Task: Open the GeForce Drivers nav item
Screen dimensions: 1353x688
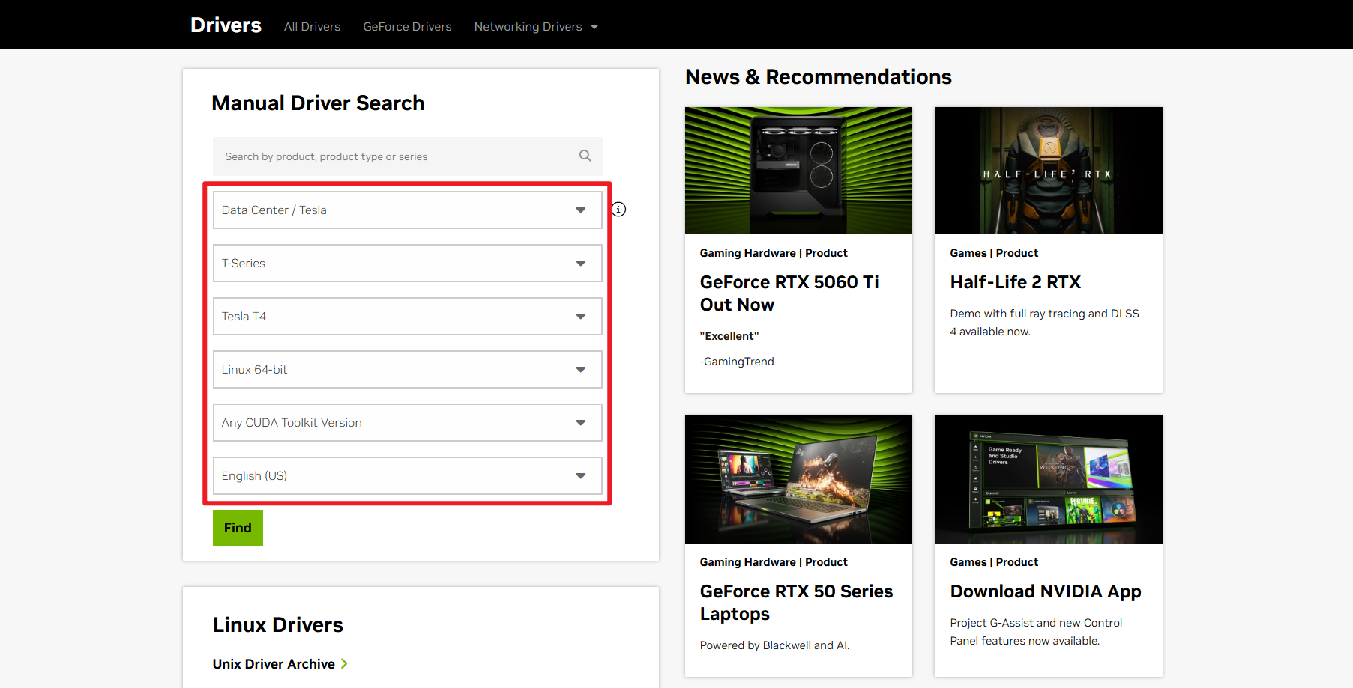Action: click(x=407, y=27)
